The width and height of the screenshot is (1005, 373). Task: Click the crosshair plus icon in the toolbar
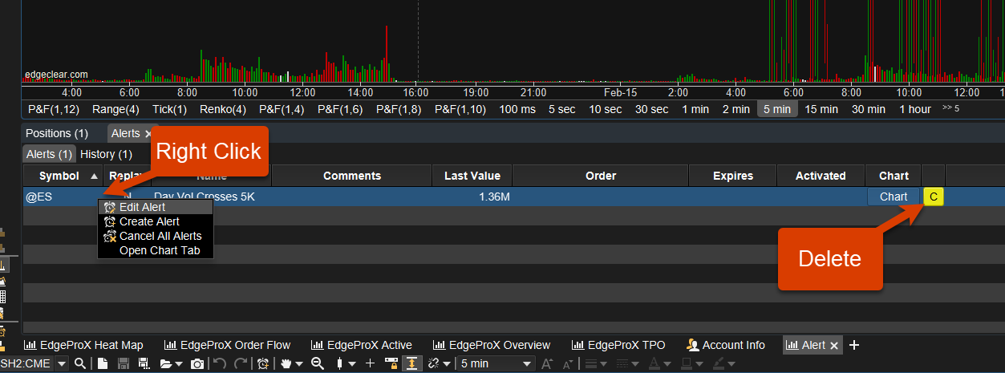pos(370,364)
